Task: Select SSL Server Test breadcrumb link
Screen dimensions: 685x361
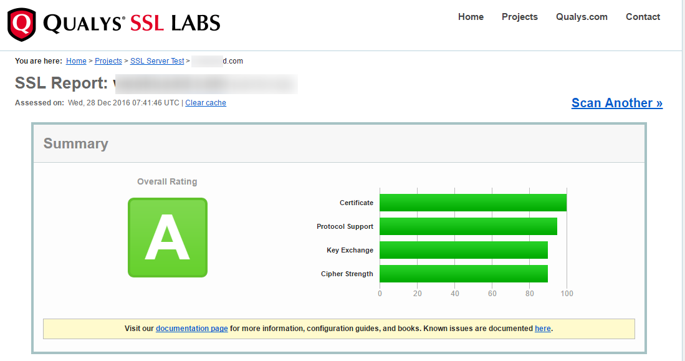Action: click(x=157, y=61)
